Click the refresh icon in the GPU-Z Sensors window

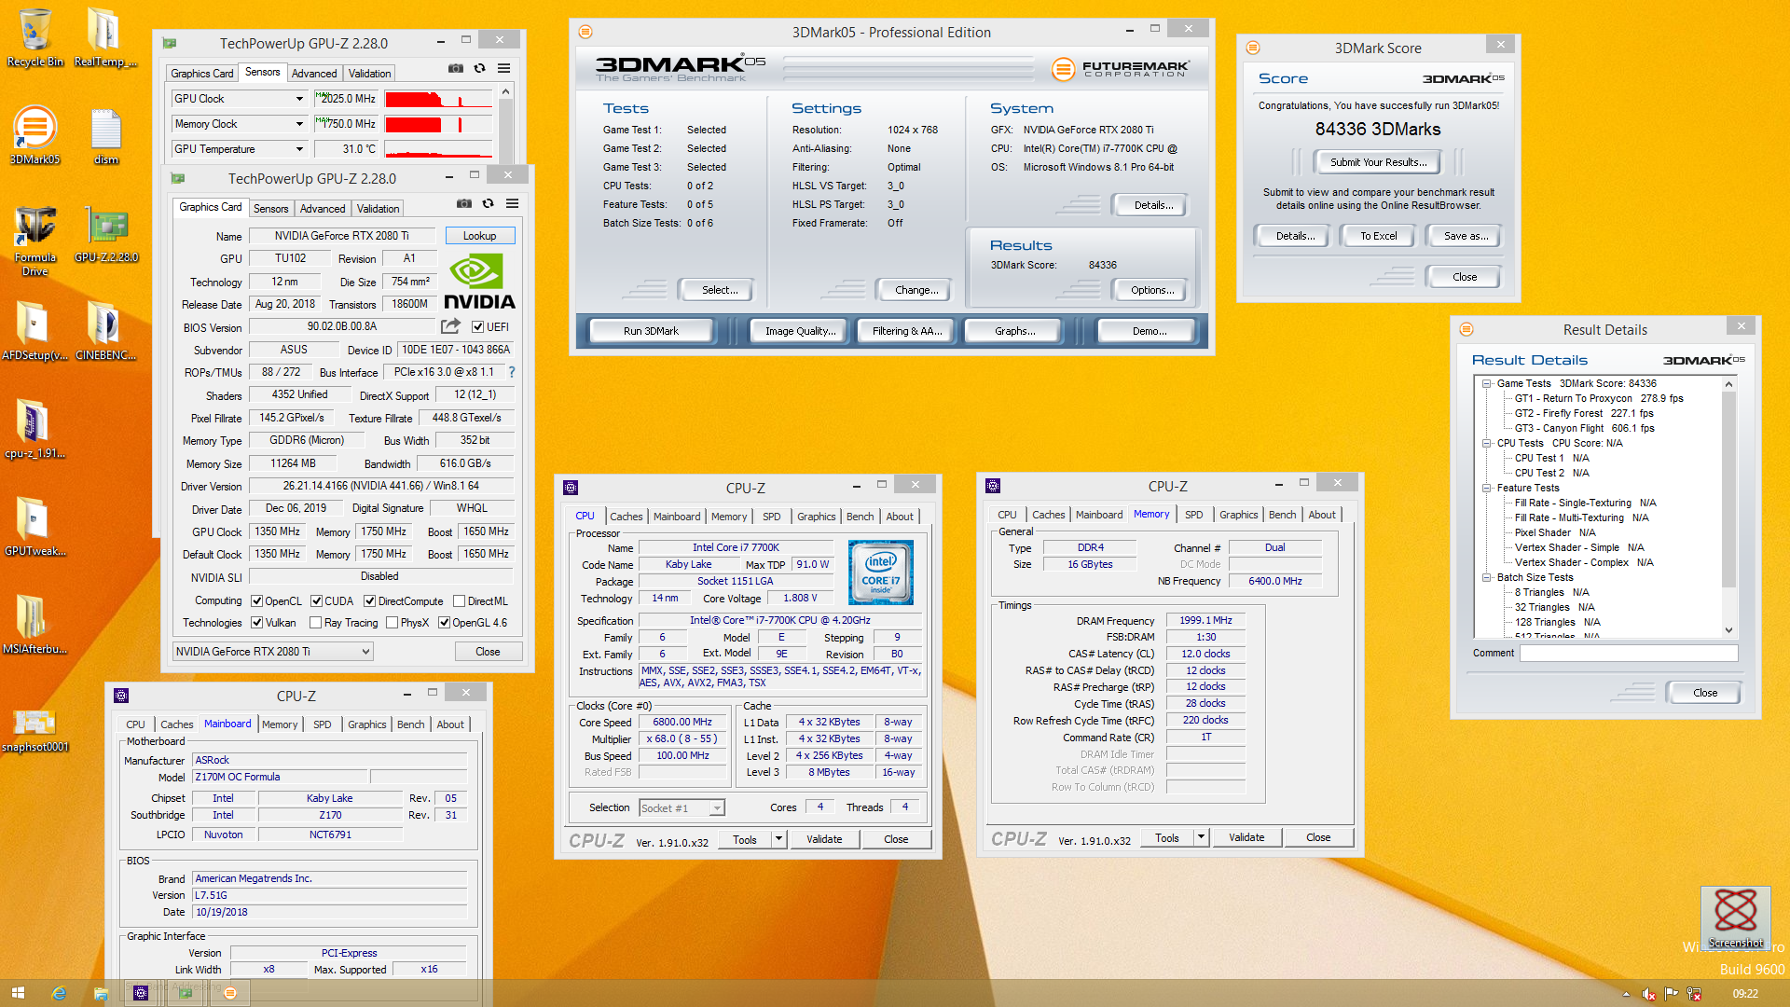[x=479, y=68]
